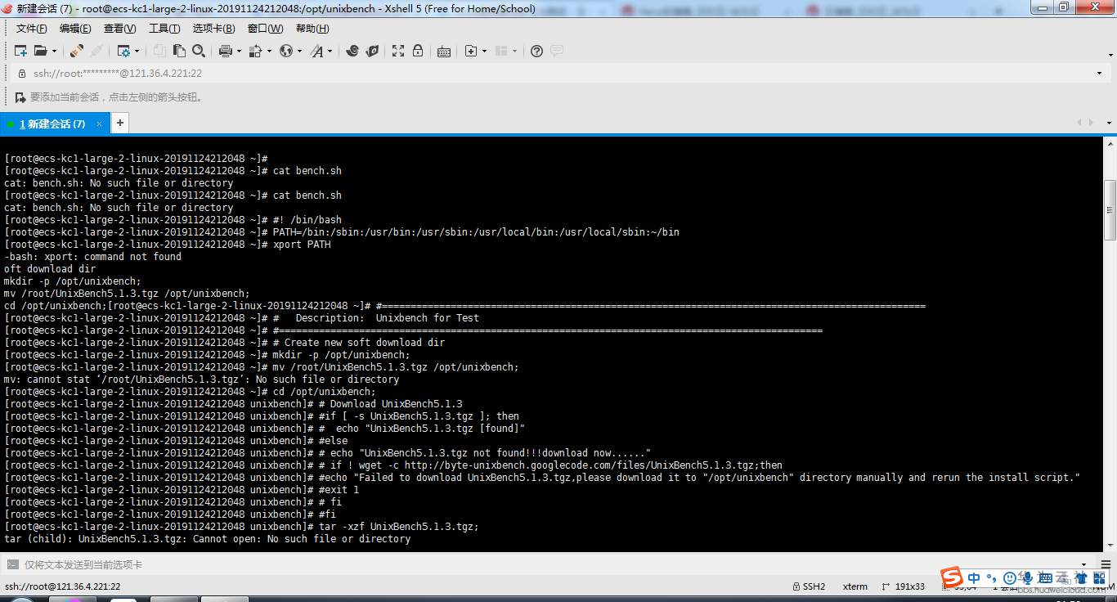Click the Sogou voice input microphone

[1026, 578]
